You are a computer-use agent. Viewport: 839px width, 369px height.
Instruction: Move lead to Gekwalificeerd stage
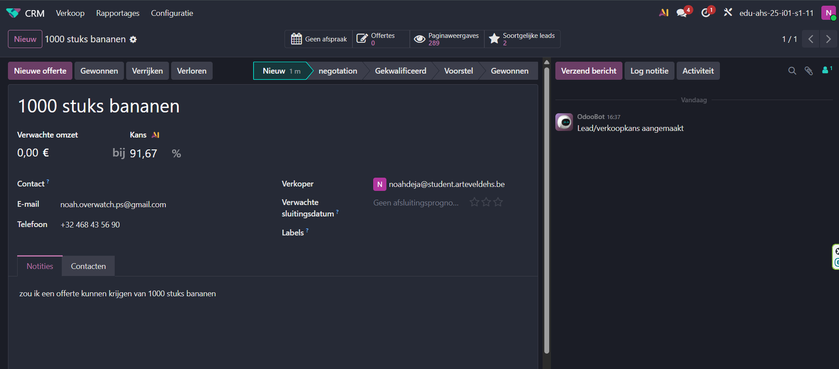(400, 71)
